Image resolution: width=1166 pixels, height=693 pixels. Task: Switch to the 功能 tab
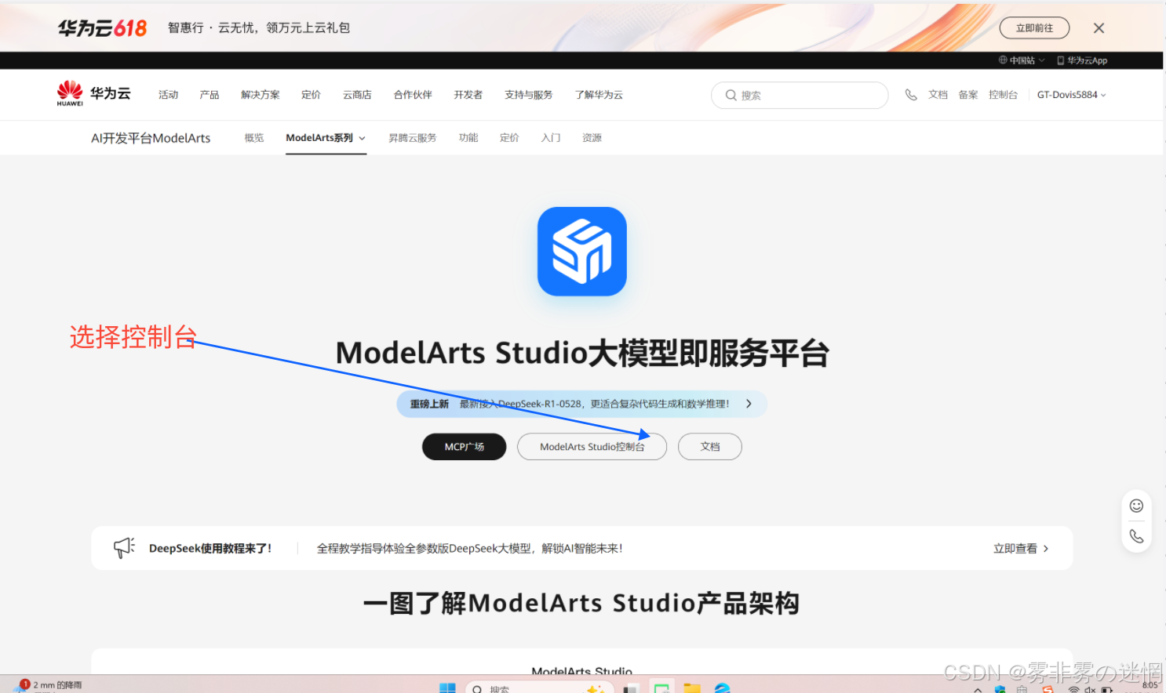pos(468,138)
